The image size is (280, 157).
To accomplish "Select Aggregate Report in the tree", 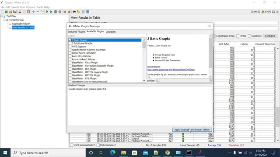I will (21, 24).
